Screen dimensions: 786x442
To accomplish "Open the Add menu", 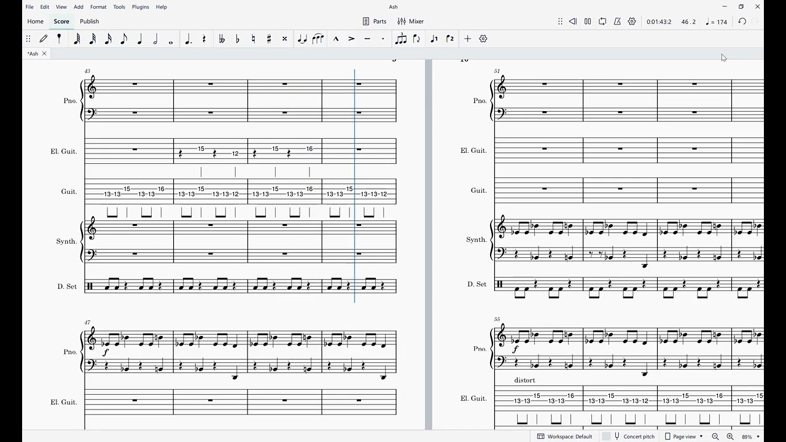I will [x=79, y=7].
